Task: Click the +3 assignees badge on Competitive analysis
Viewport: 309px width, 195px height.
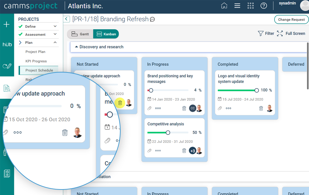Action: coord(193,151)
